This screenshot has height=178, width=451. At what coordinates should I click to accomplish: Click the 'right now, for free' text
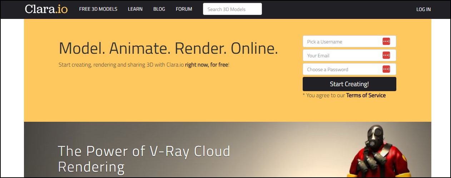tap(207, 66)
